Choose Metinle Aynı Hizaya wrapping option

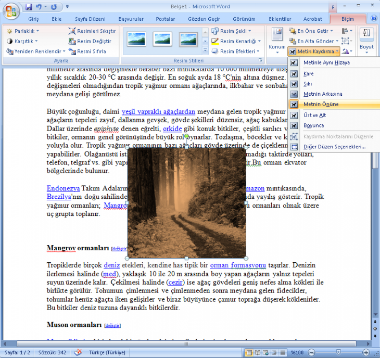[x=334, y=62]
